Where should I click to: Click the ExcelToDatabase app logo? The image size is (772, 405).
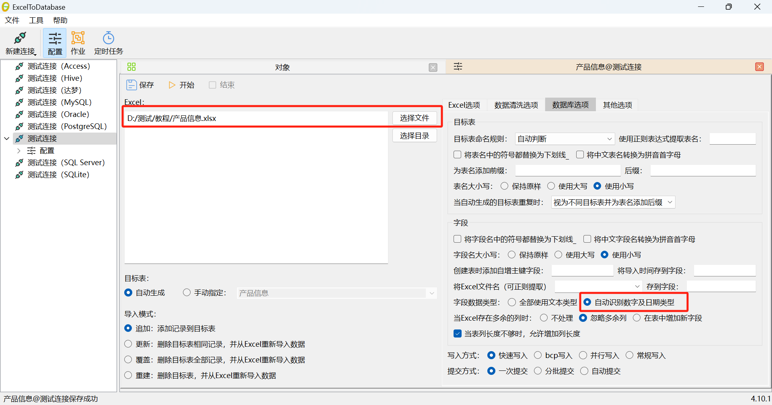pos(6,7)
